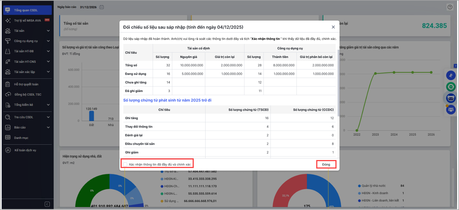The width and height of the screenshot is (459, 210).
Task: Open Kế toán dịch vụ link
Action: tap(25, 150)
